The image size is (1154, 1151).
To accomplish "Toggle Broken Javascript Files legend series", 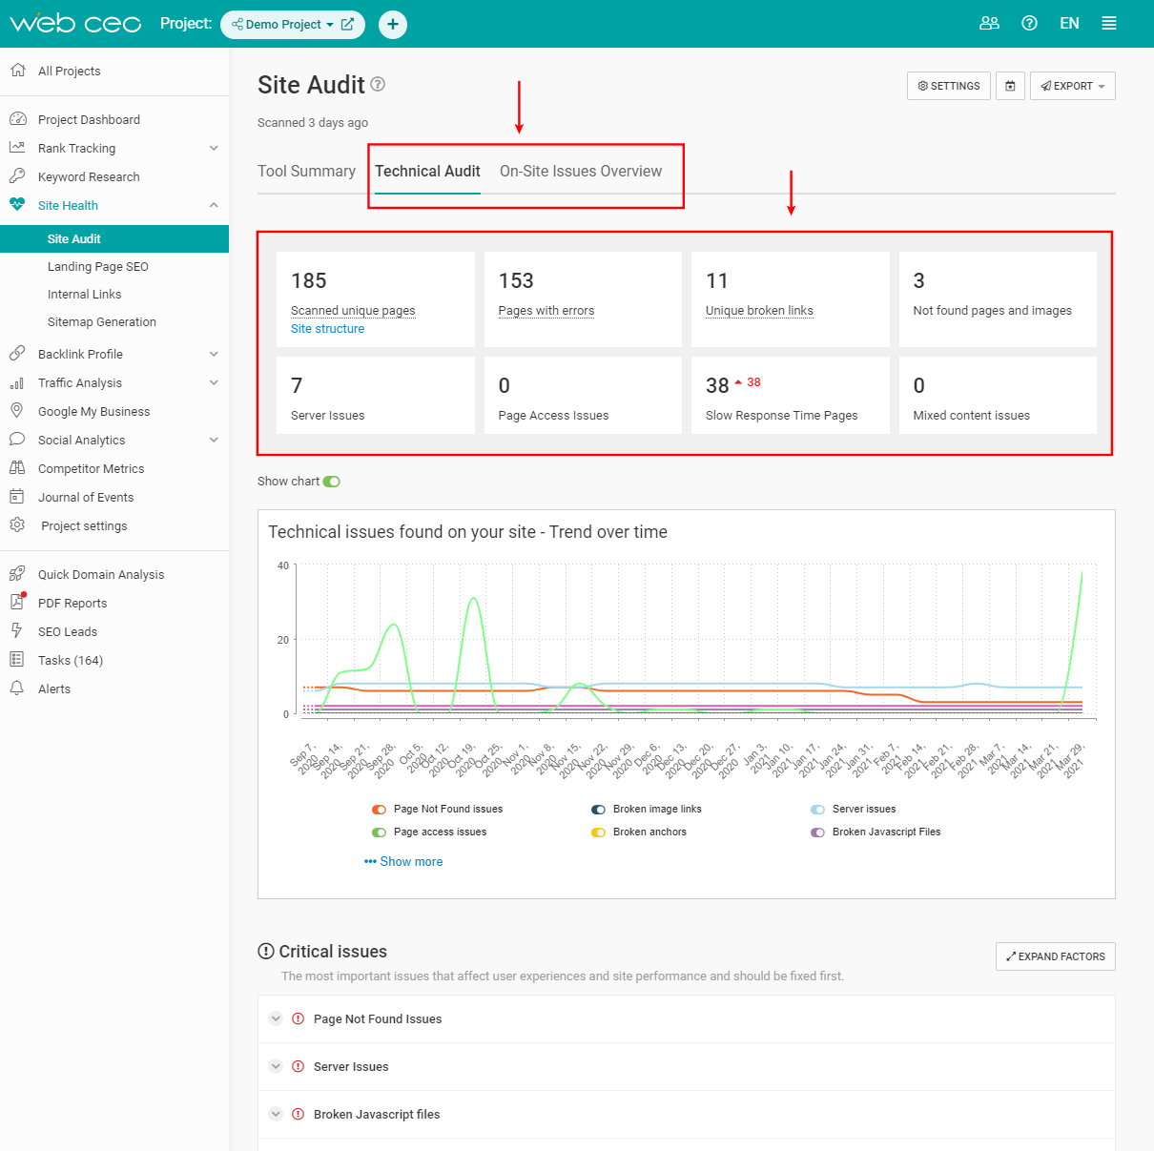I will click(817, 832).
